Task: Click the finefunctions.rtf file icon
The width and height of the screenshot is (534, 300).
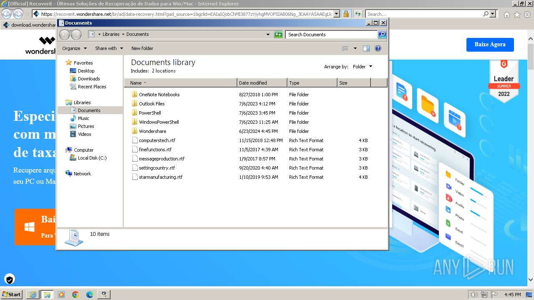Action: pos(134,150)
